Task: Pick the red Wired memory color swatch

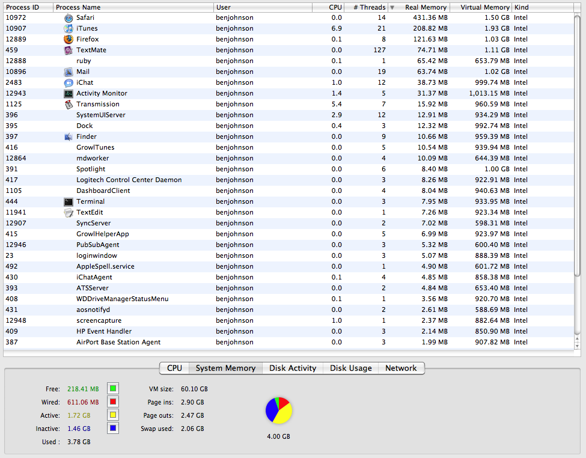Action: 113,402
